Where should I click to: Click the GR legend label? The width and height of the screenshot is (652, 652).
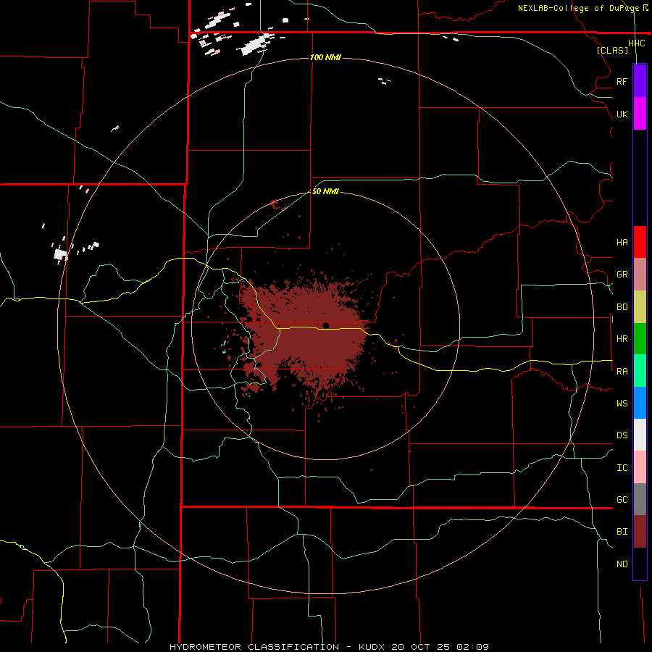click(x=622, y=275)
